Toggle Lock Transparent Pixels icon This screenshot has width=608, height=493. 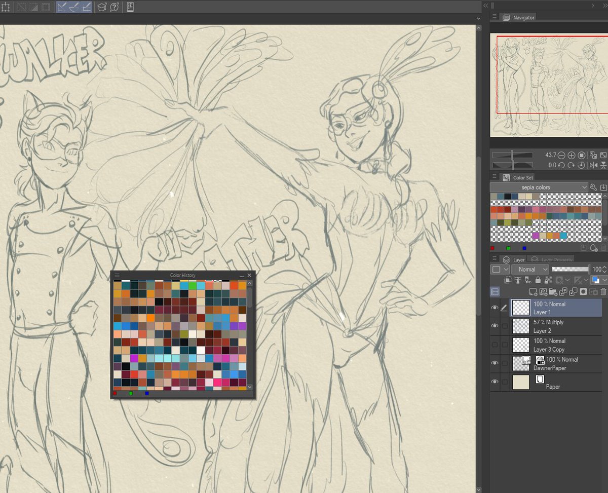548,280
